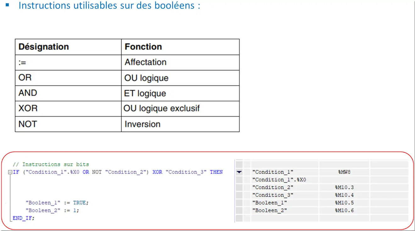
Task: Collapse the IF code block fold box
Action: coord(10,172)
